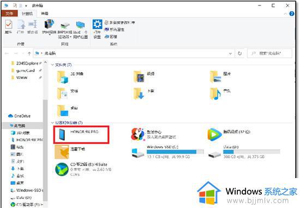Go back with the Back arrow
Screen dimensions: 300x208
7,53
